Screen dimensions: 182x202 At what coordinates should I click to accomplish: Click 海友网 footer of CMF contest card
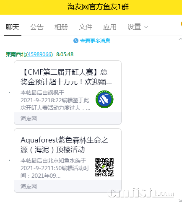(x=68, y=119)
